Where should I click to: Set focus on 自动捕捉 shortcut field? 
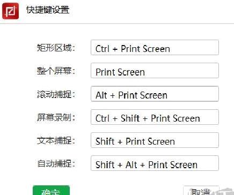[155, 163]
